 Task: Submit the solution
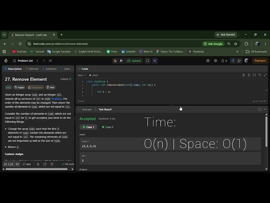coord(134,60)
